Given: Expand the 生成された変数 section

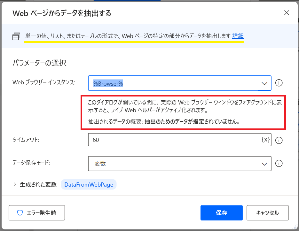Looking at the screenshot, I should (15, 185).
